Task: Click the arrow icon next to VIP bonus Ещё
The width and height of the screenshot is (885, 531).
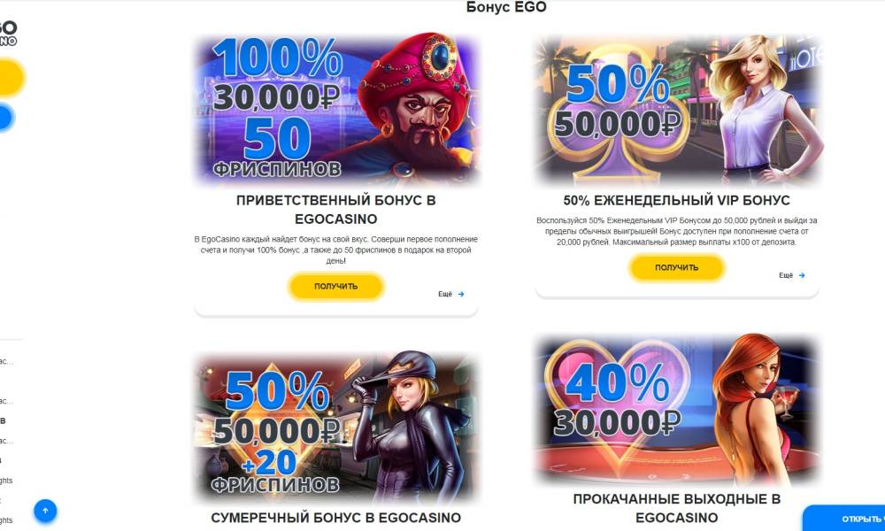Action: click(x=802, y=275)
